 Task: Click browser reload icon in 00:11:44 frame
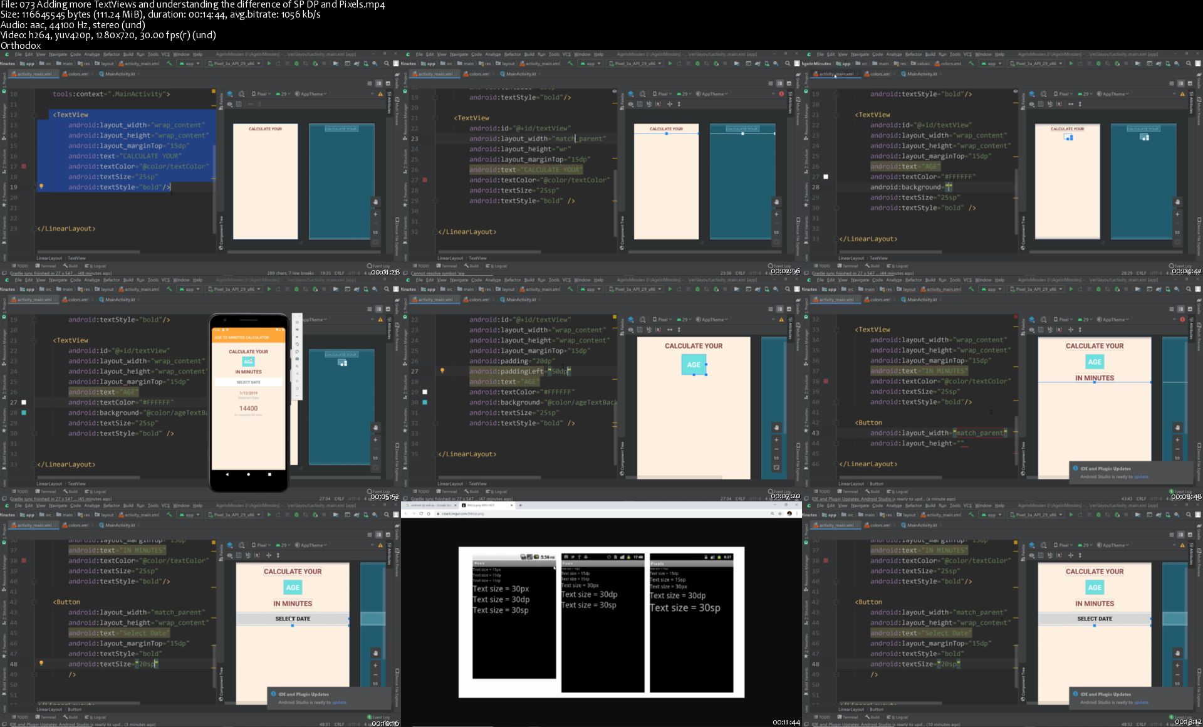[x=421, y=513]
